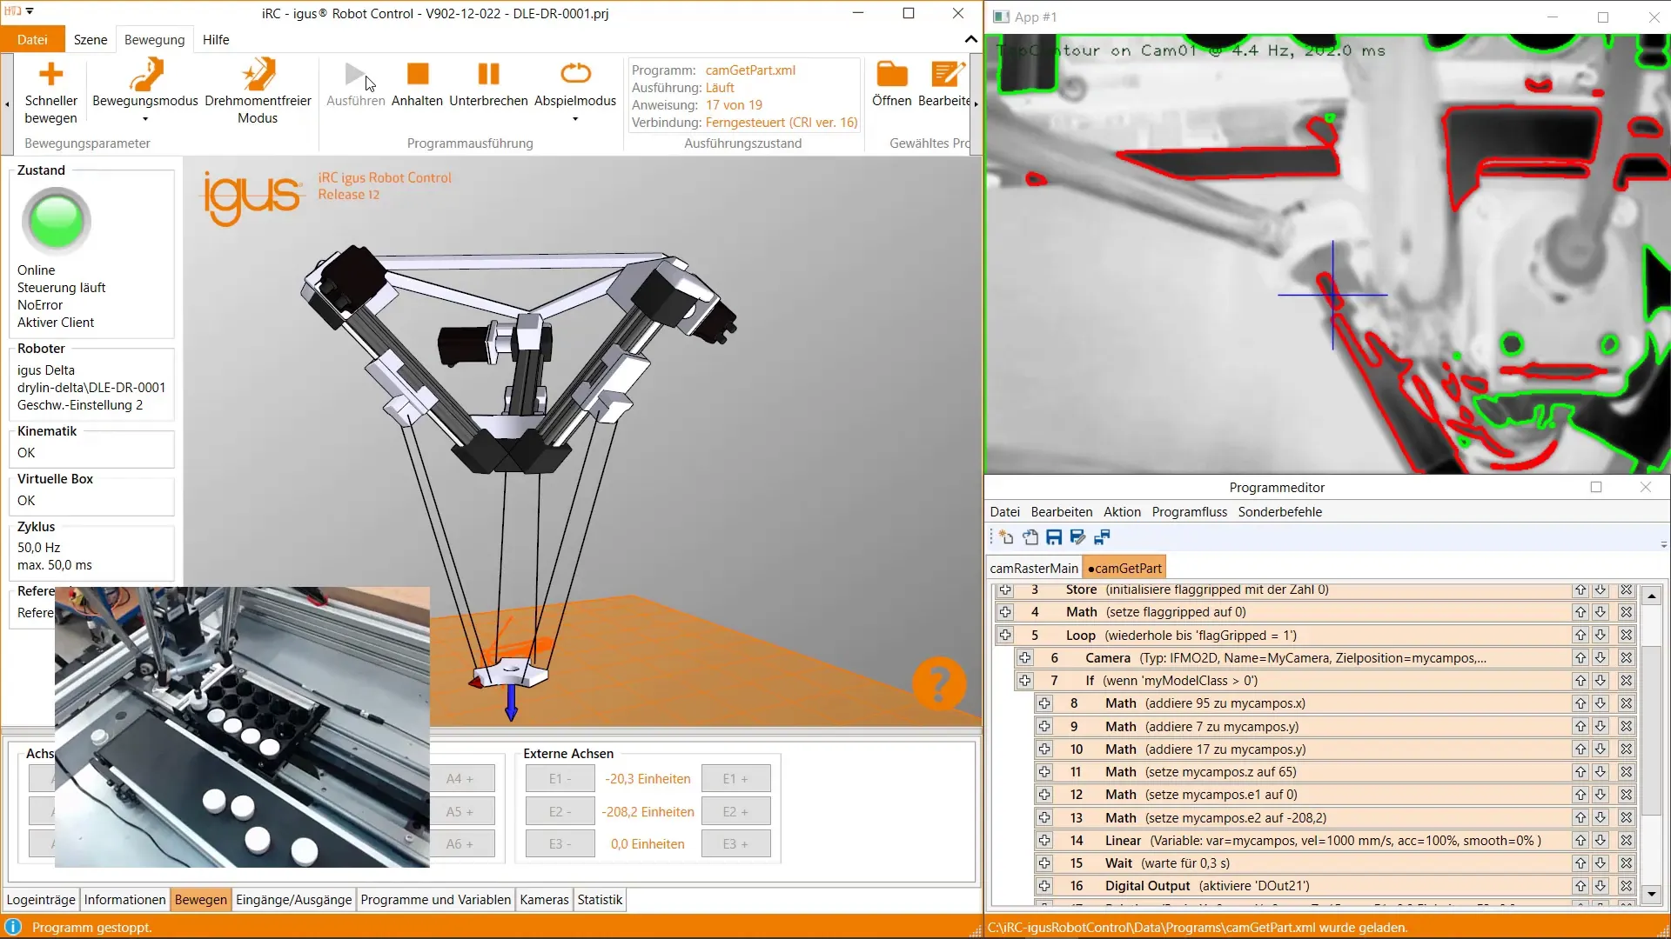
Task: Click the program list scrollbar down arrow
Action: [1652, 894]
